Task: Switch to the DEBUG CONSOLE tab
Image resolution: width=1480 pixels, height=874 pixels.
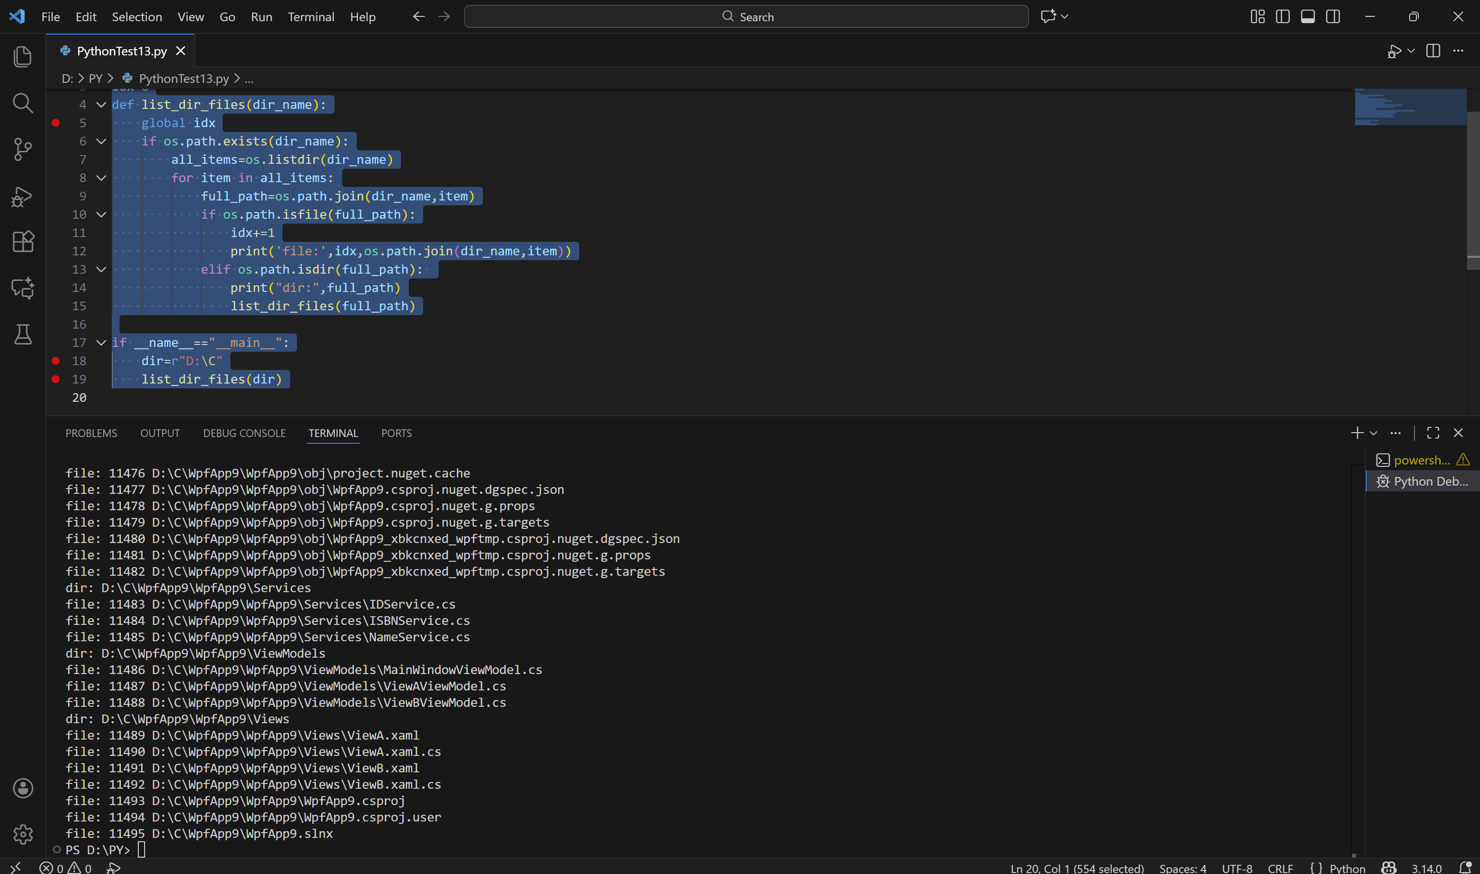Action: [x=244, y=434]
